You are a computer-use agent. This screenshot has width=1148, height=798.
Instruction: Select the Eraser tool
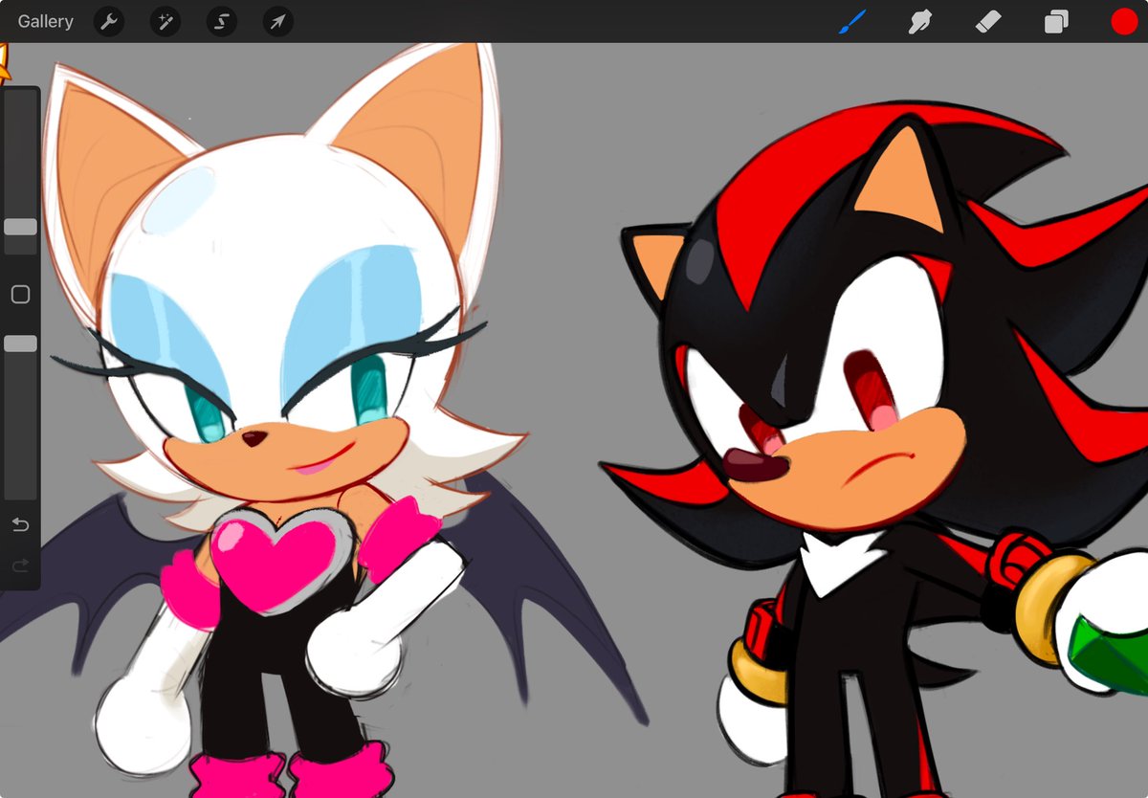[x=988, y=21]
